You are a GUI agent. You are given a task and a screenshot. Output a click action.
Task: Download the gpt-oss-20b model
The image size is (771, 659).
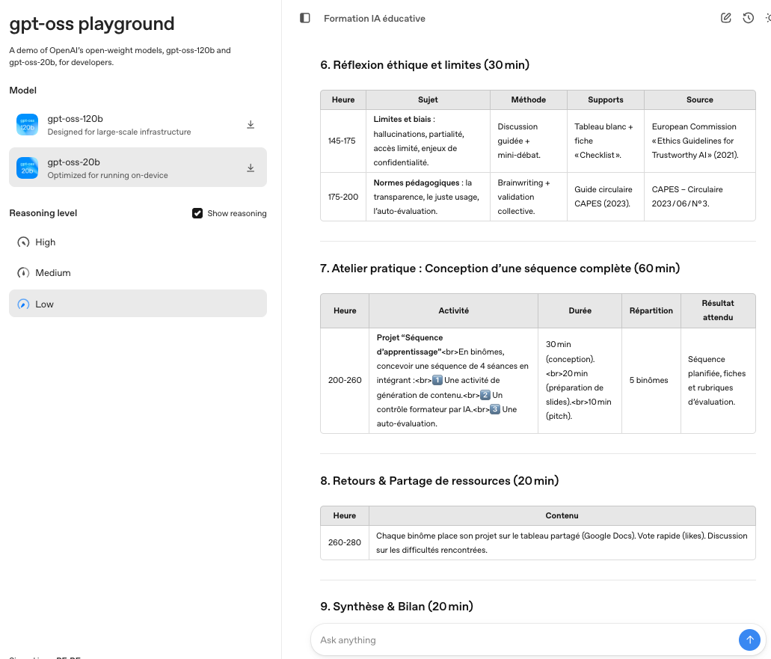pyautogui.click(x=251, y=168)
